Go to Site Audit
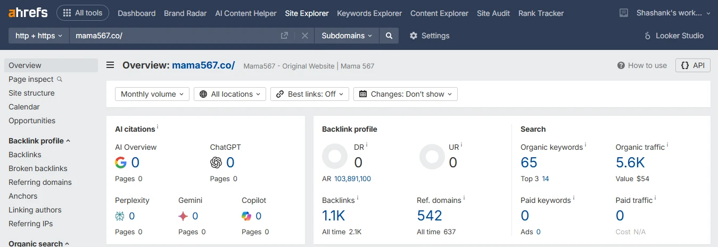The width and height of the screenshot is (718, 247). 493,13
